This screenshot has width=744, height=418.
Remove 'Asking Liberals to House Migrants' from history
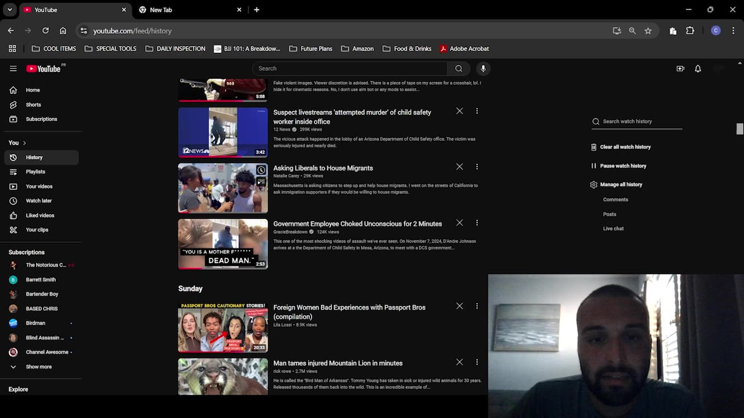[459, 167]
